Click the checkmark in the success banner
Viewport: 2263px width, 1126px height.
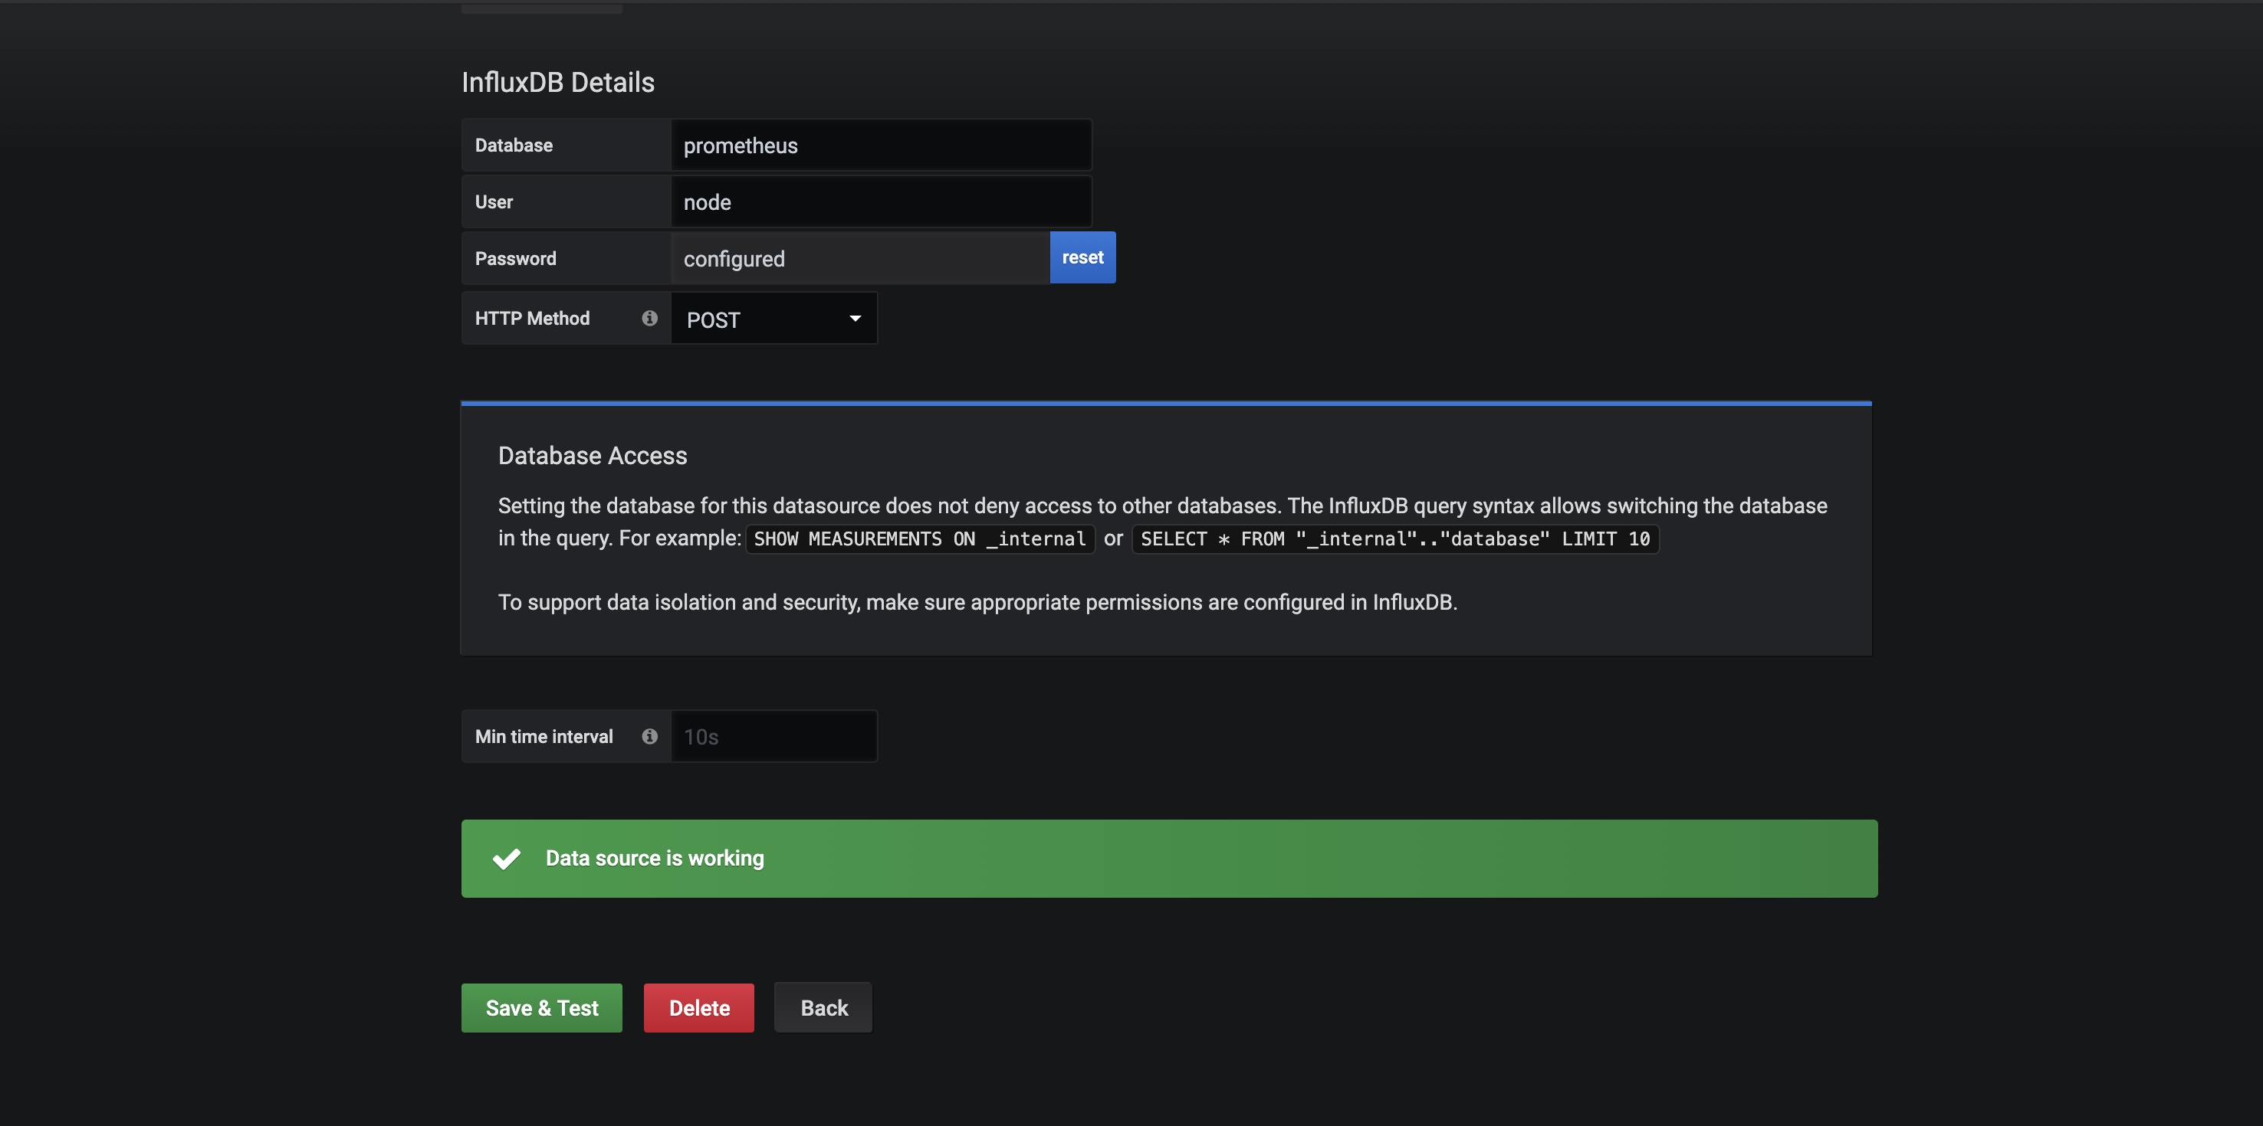(507, 857)
